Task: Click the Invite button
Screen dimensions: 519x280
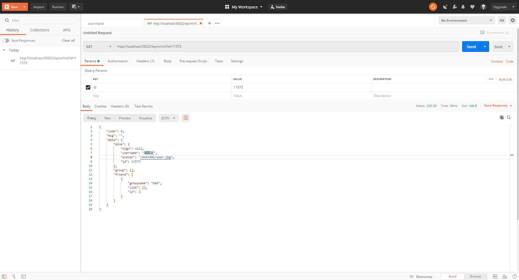Action: point(278,7)
